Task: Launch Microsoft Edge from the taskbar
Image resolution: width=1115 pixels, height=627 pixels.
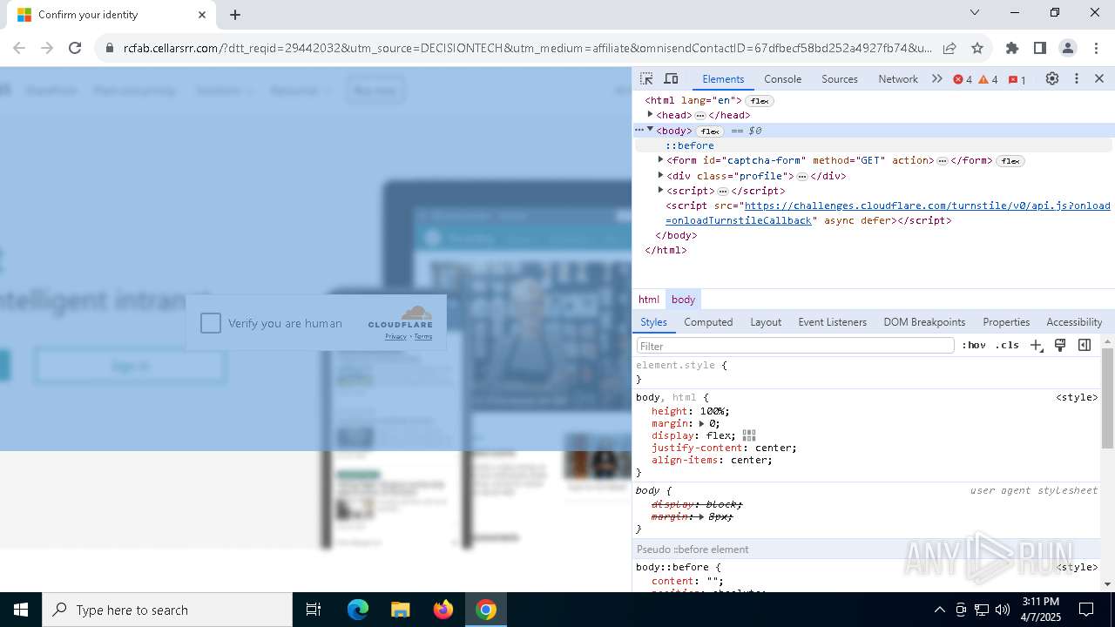Action: pyautogui.click(x=358, y=610)
